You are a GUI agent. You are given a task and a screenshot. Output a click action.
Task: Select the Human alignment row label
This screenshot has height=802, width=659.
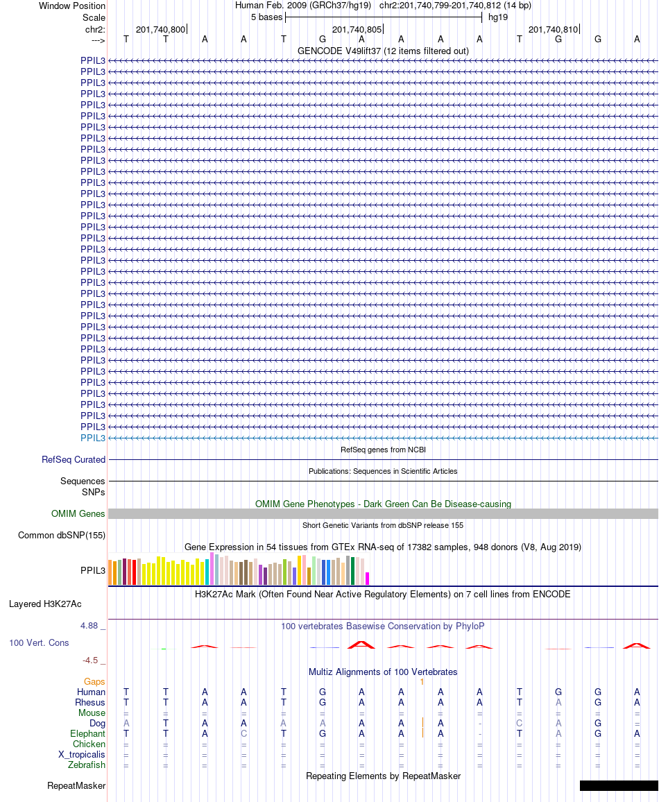91,692
